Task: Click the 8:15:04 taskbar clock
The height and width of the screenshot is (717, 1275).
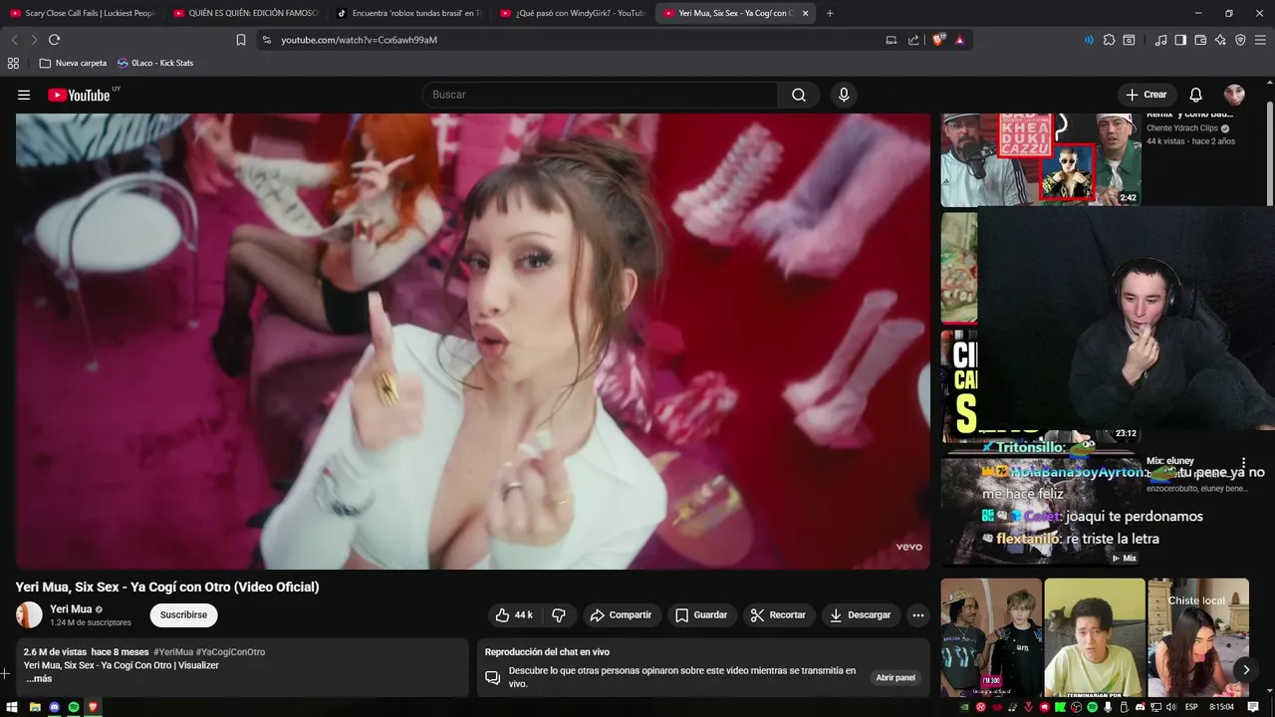Action: tap(1221, 707)
